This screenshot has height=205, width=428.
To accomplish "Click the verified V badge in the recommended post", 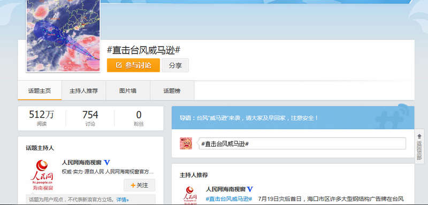I will coord(250,189).
